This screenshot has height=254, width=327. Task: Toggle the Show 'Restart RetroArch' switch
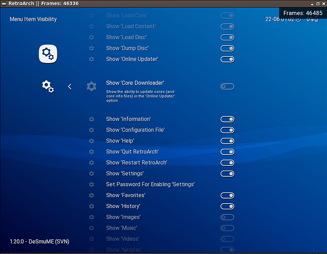tap(227, 163)
